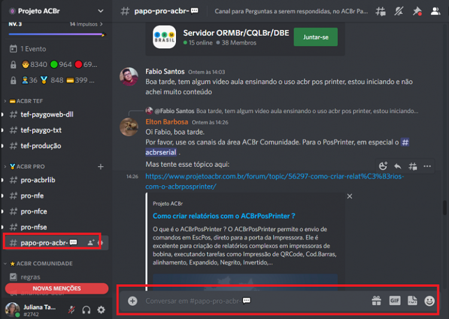Click Elton Barbosa username

tap(166, 122)
